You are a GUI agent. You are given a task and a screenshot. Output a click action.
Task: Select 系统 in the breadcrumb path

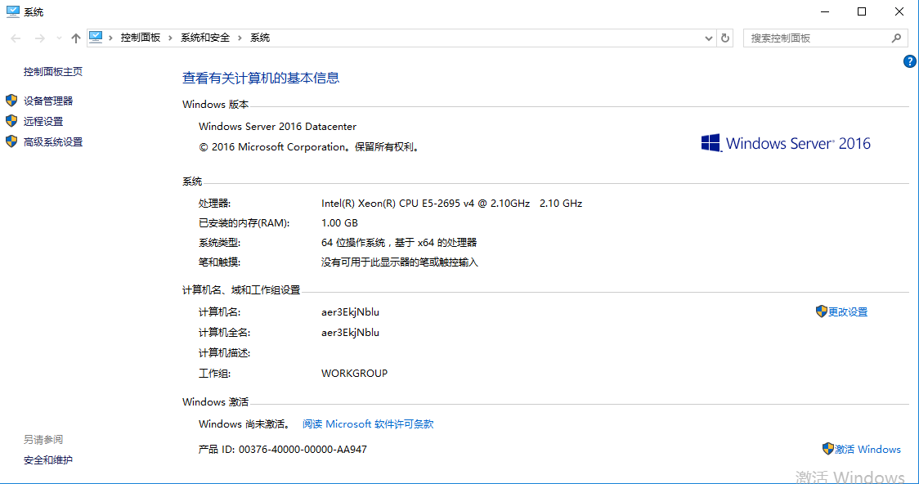(260, 38)
